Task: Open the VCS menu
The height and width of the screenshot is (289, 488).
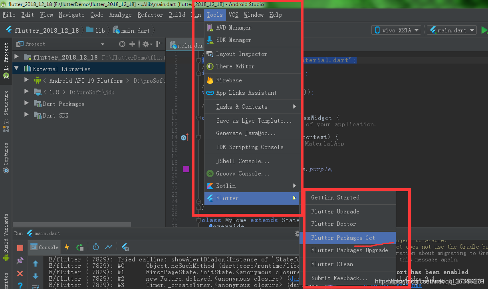Action: tap(233, 15)
